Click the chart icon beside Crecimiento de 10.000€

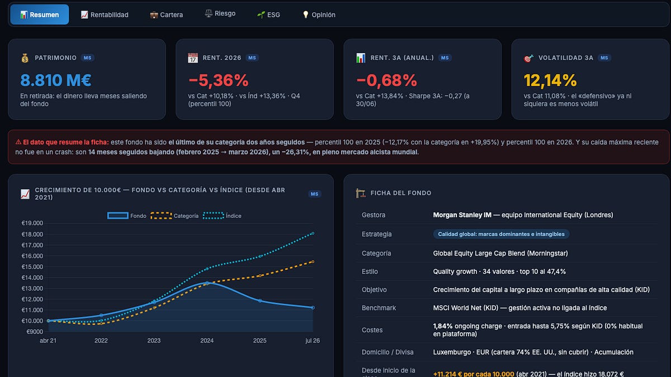25,194
